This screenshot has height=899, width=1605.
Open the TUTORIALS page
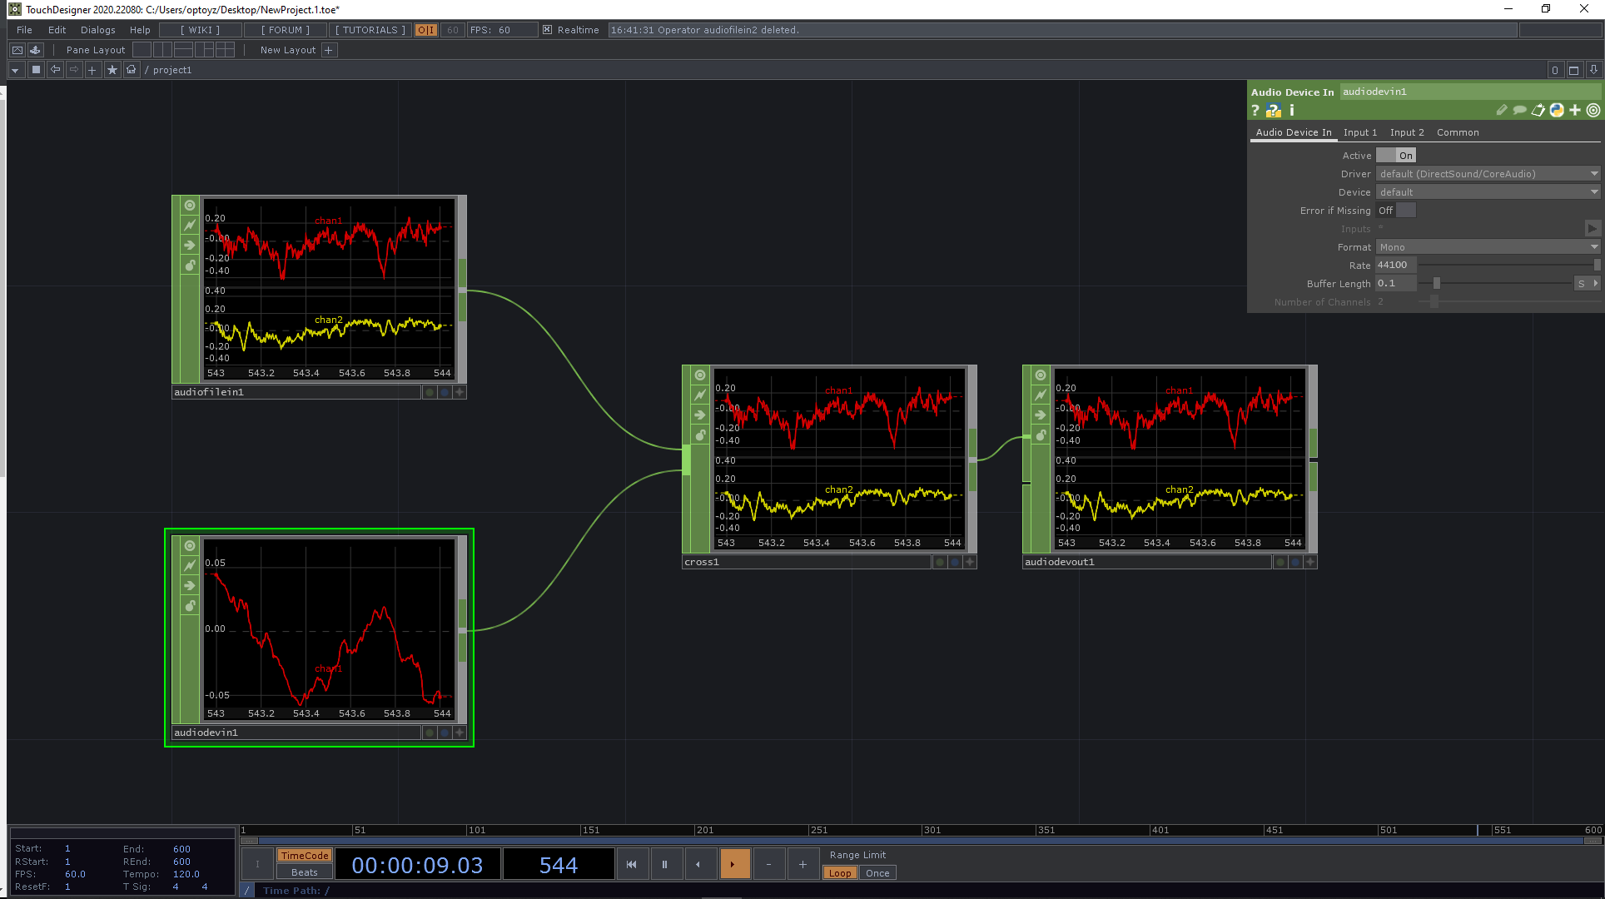point(369,29)
